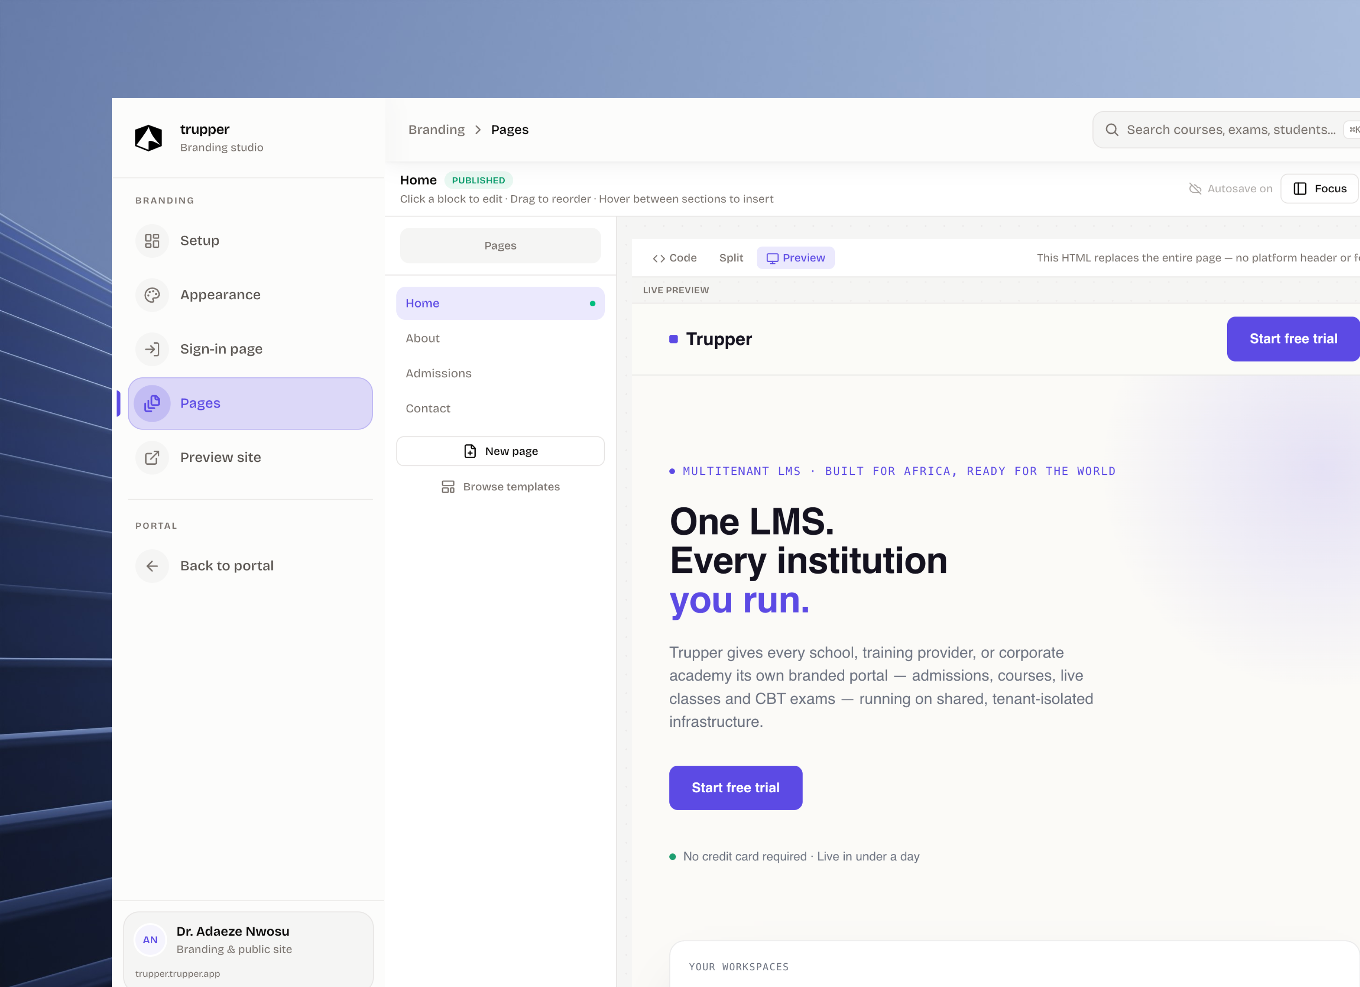Open the Contact page
This screenshot has height=987, width=1360.
click(x=500, y=409)
